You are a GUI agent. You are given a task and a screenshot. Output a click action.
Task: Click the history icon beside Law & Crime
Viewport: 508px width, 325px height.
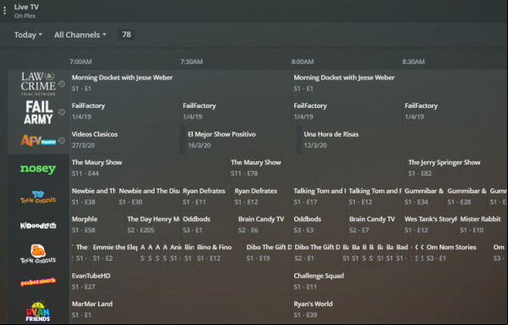pos(62,84)
